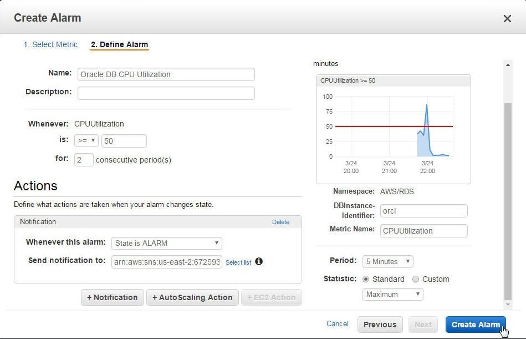Click the vertical scrollbar thumb
Viewport: 526px width, 339px height.
508,201
